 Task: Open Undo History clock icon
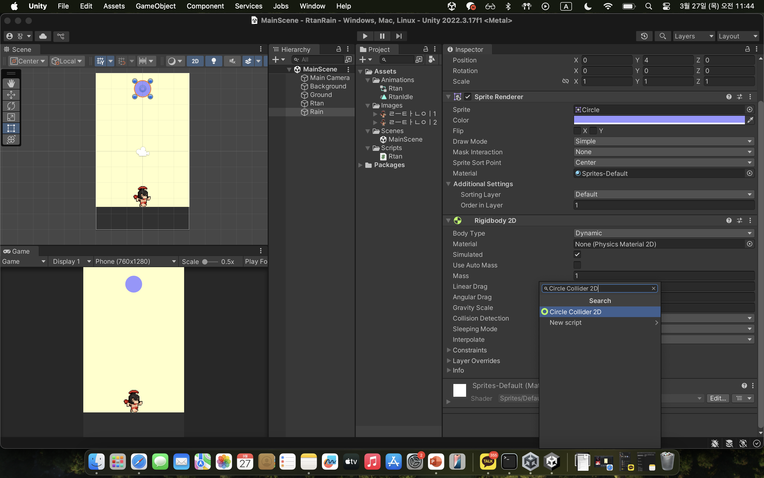[x=644, y=36]
